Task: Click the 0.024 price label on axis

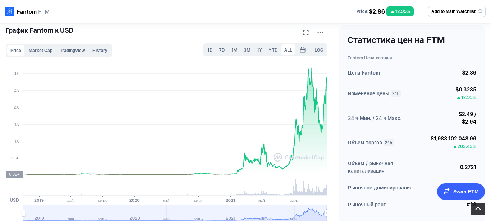Action: 14,174
